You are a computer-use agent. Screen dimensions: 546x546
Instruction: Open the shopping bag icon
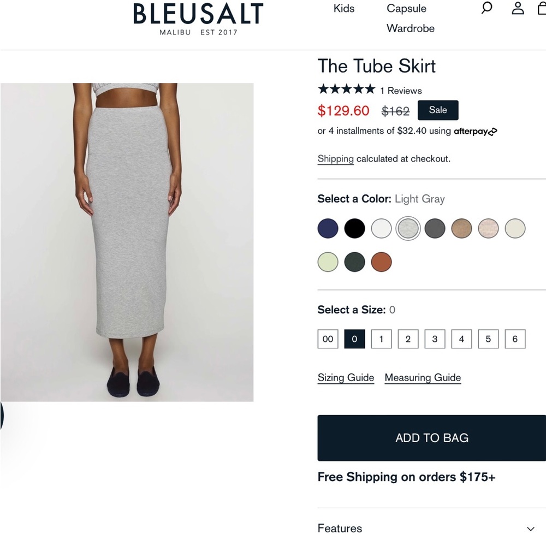543,8
